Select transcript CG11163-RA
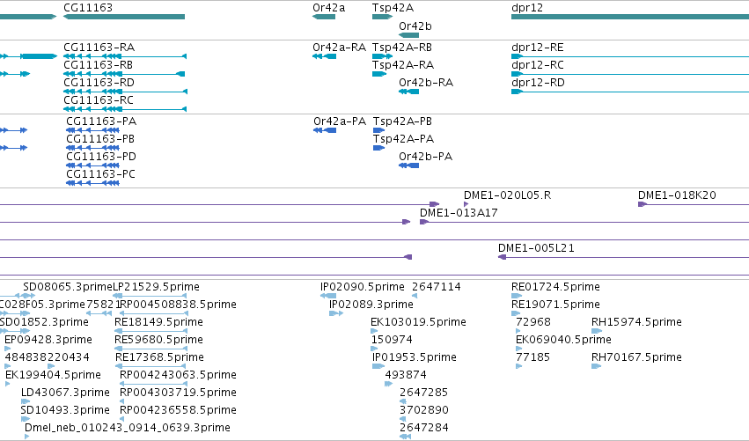The image size is (749, 441). (99, 48)
